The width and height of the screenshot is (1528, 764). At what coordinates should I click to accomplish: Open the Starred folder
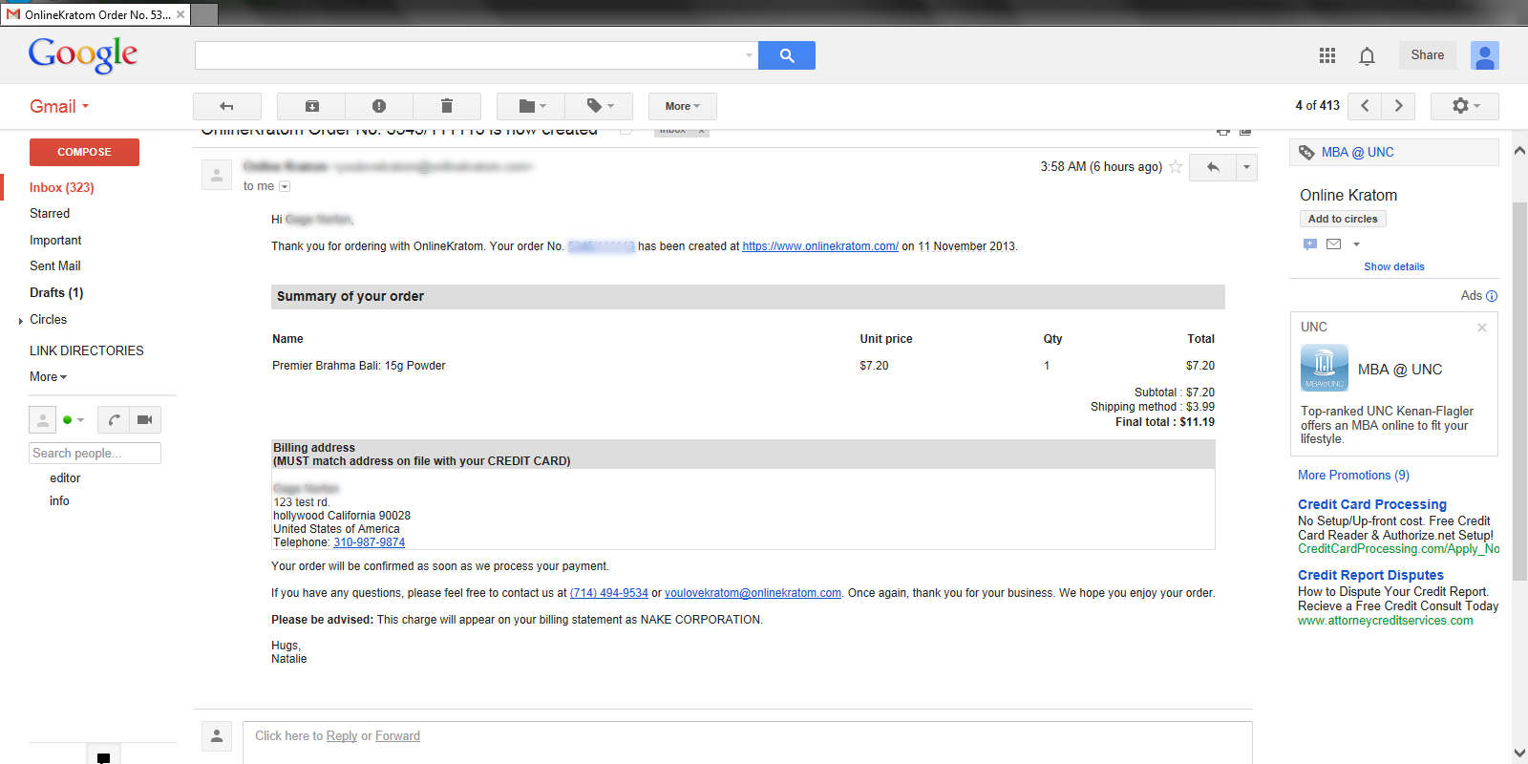pyautogui.click(x=50, y=214)
